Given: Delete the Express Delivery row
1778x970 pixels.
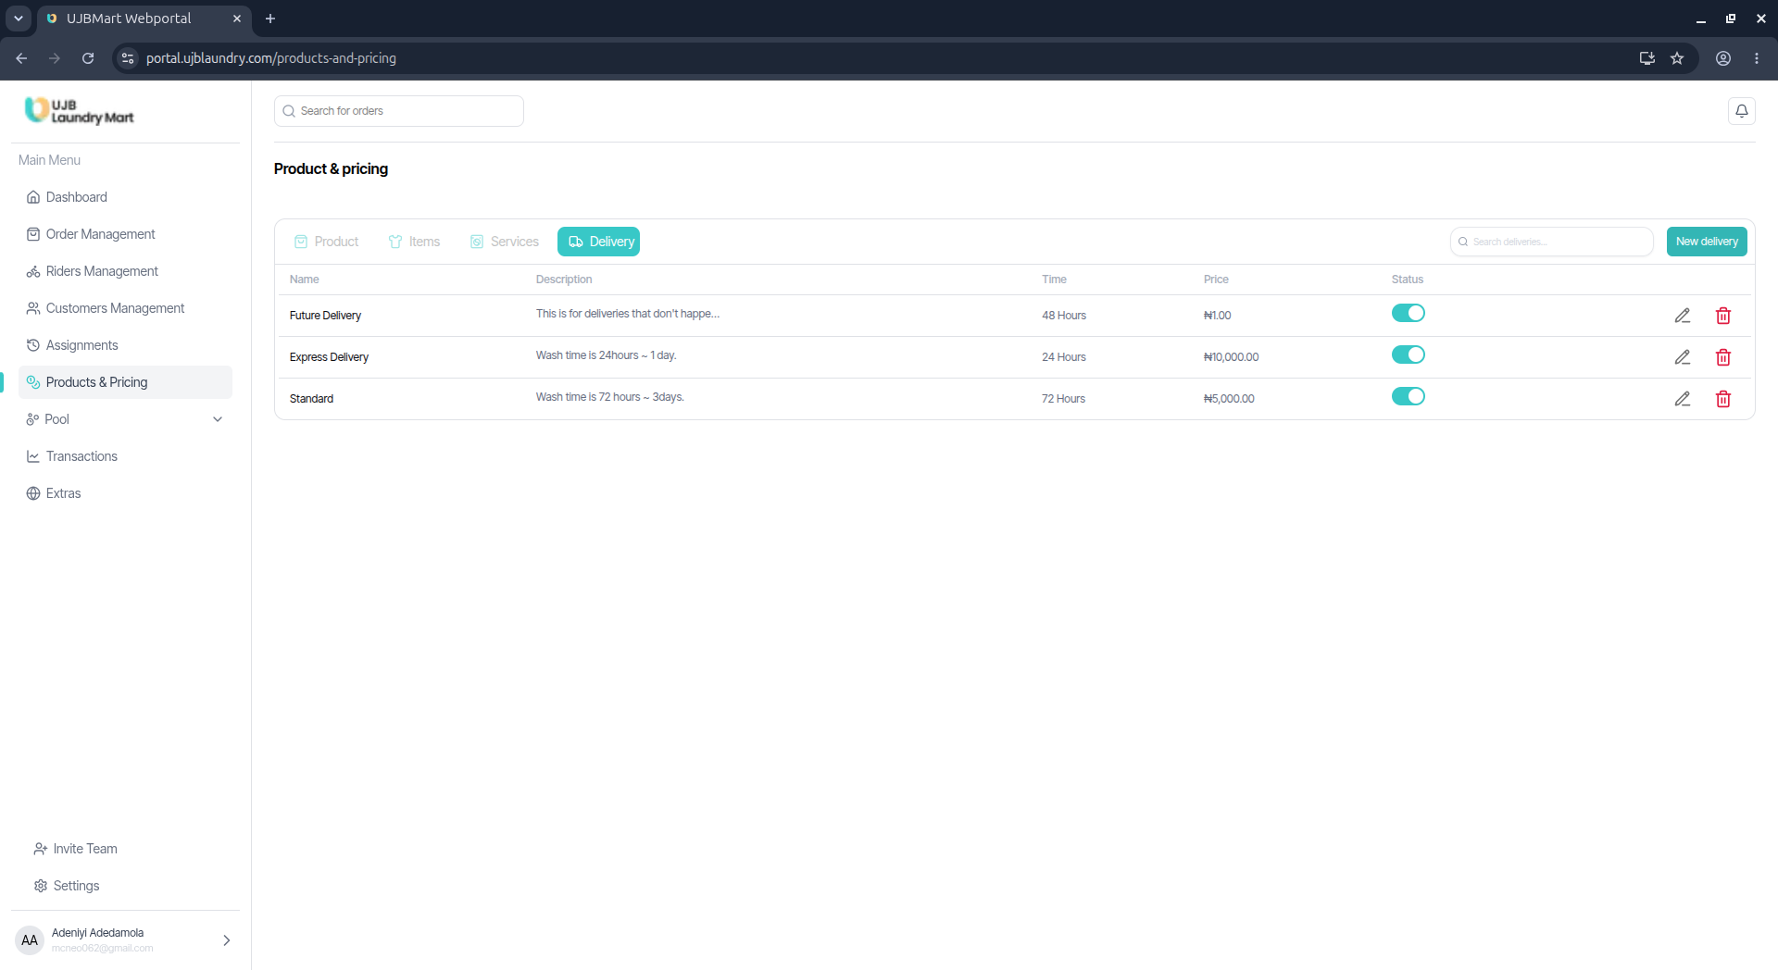Looking at the screenshot, I should pyautogui.click(x=1723, y=357).
